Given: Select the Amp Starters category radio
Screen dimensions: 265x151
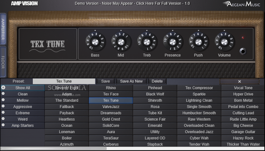Looking at the screenshot, I should click(3, 125).
